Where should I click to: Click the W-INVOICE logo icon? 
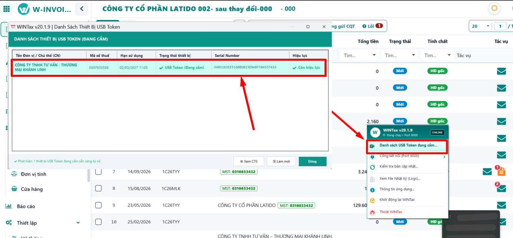click(x=24, y=9)
